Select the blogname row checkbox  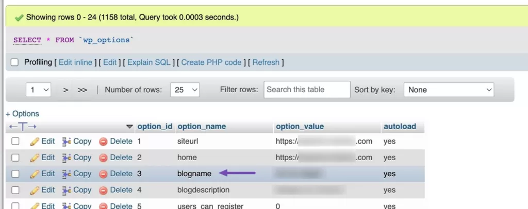click(15, 174)
